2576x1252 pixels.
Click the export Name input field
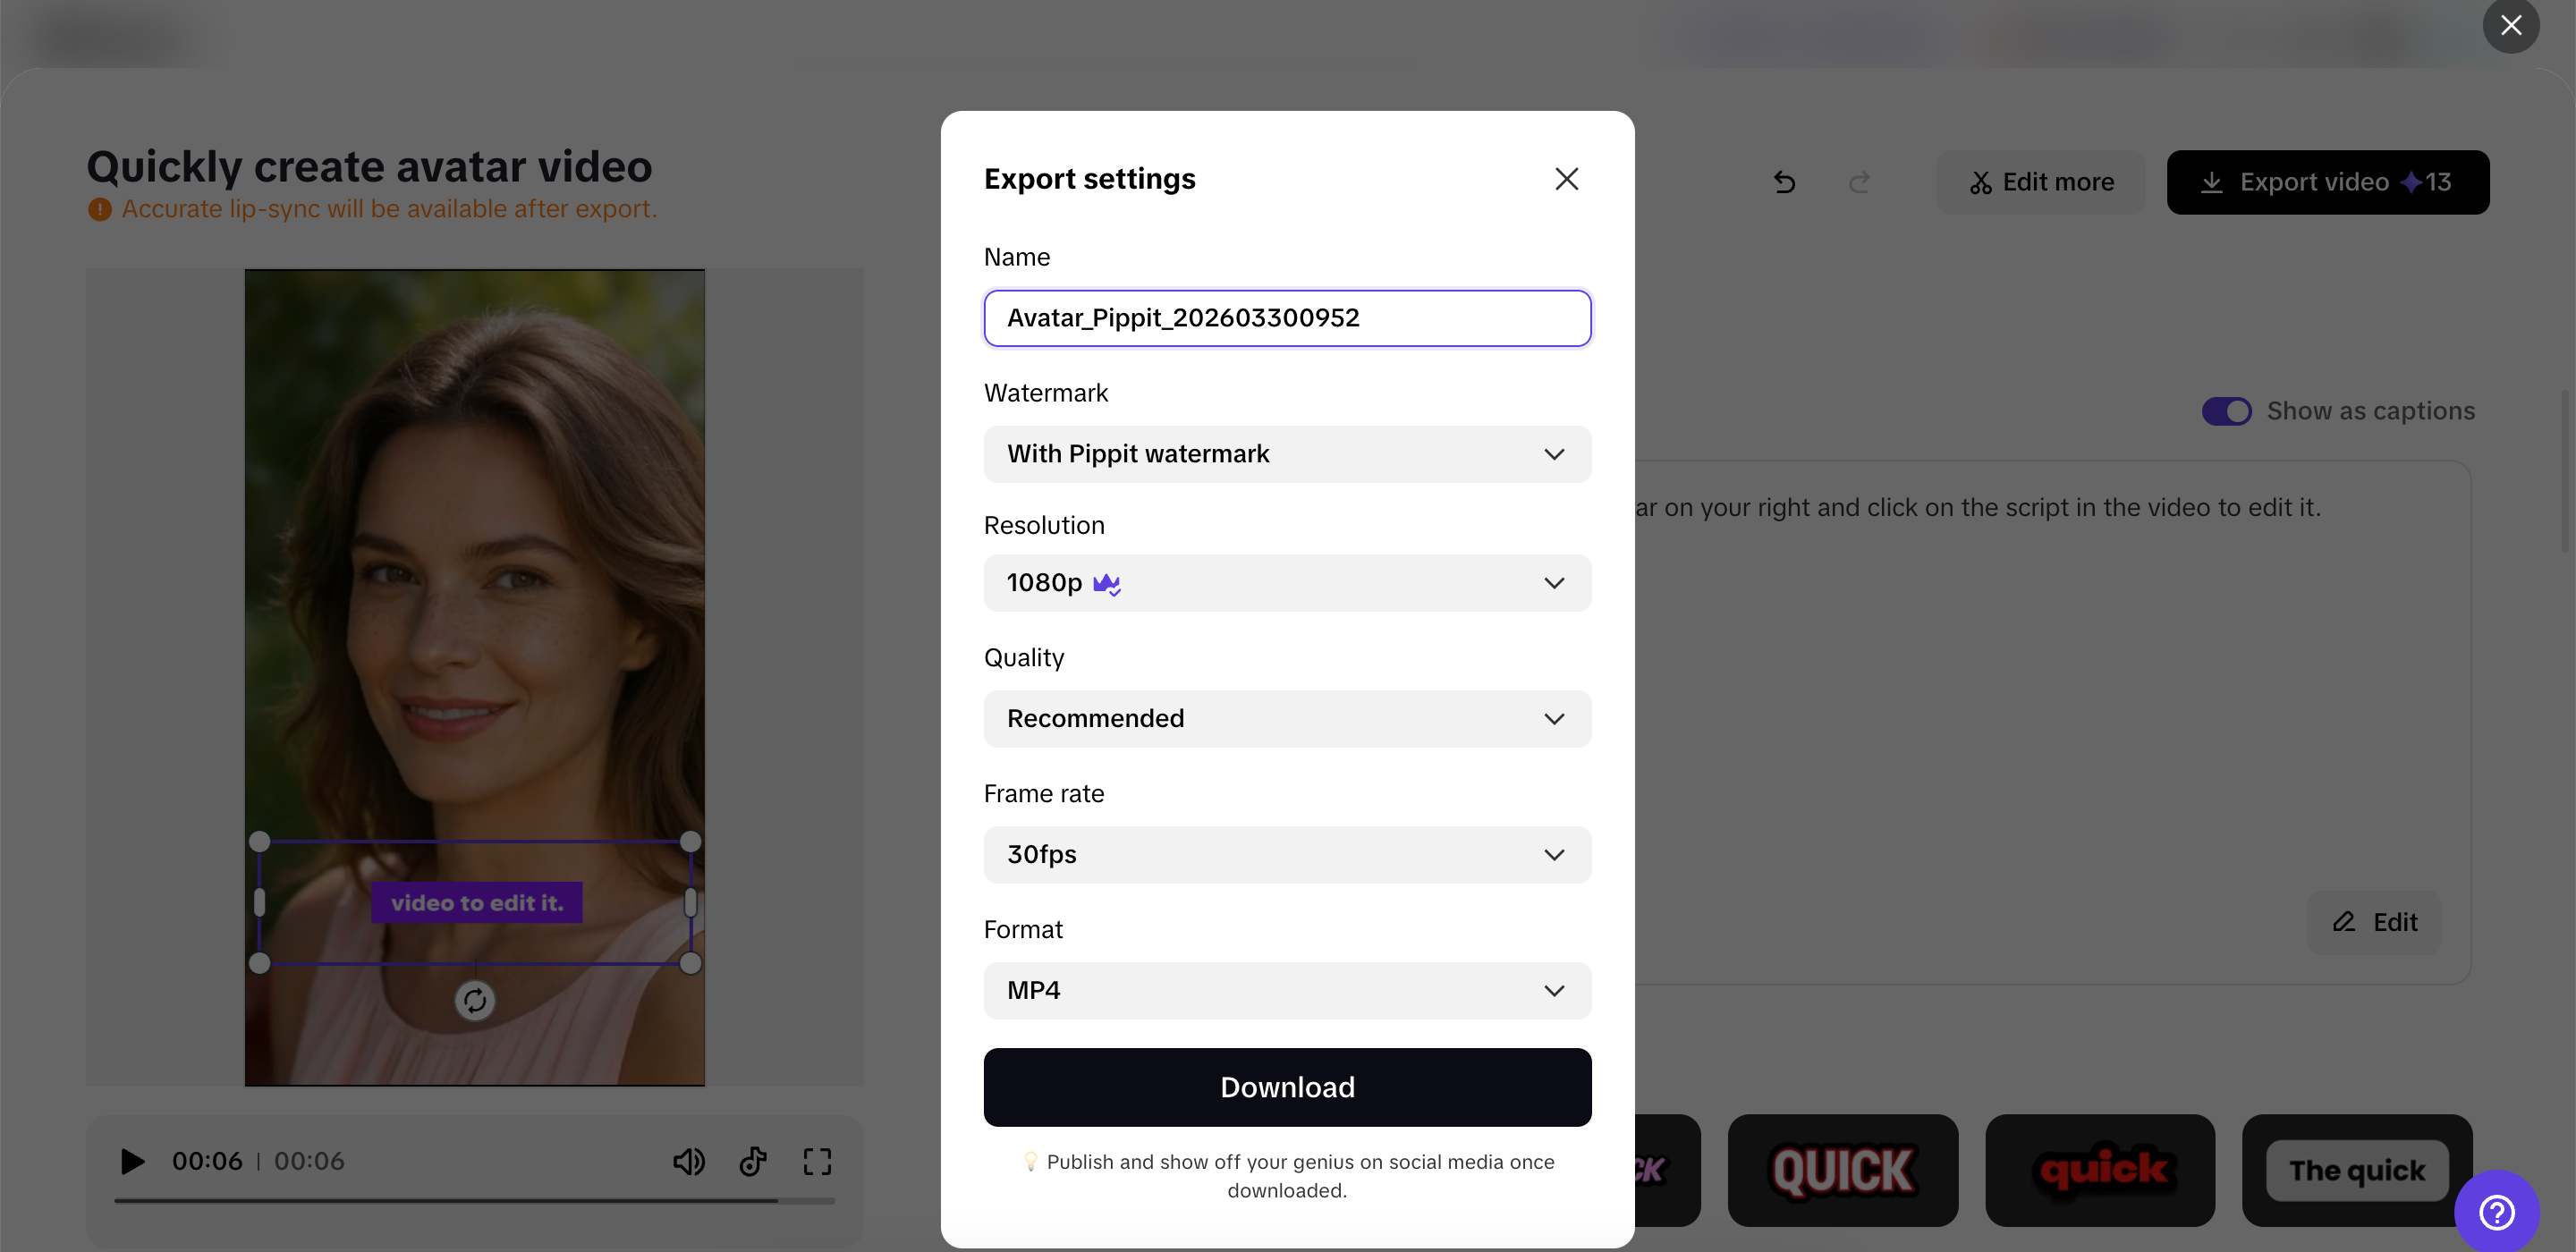coord(1287,318)
